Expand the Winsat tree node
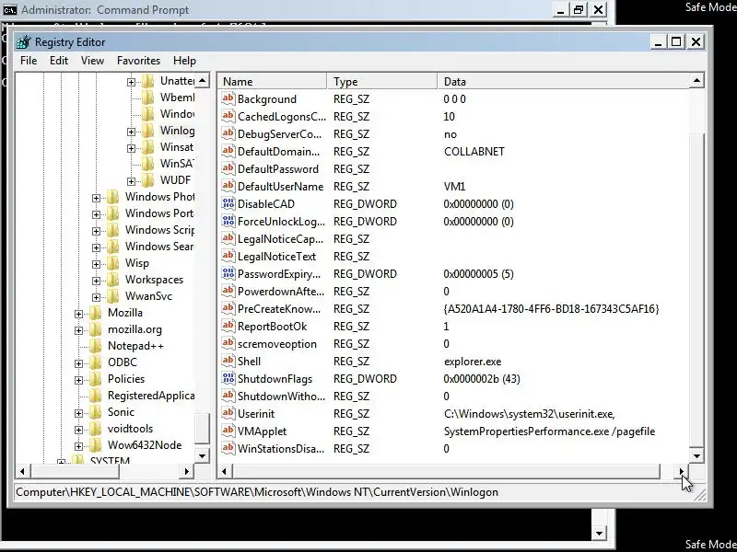 (131, 148)
